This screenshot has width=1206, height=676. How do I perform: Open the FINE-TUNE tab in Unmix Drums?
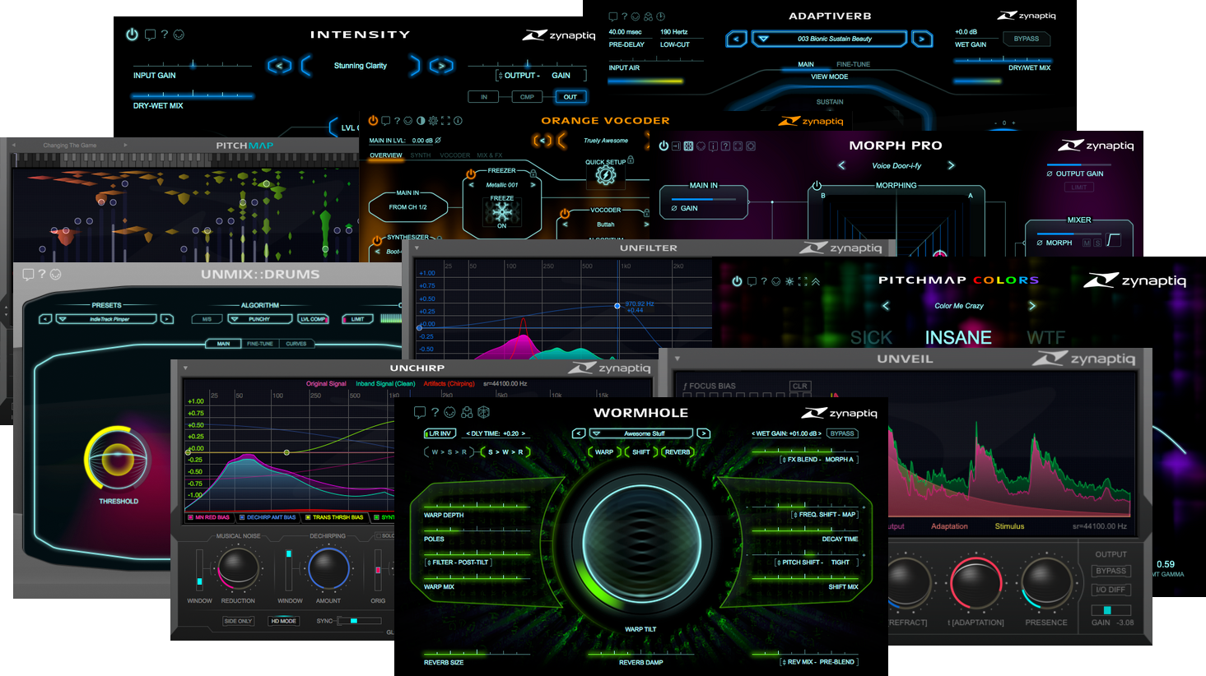point(259,344)
